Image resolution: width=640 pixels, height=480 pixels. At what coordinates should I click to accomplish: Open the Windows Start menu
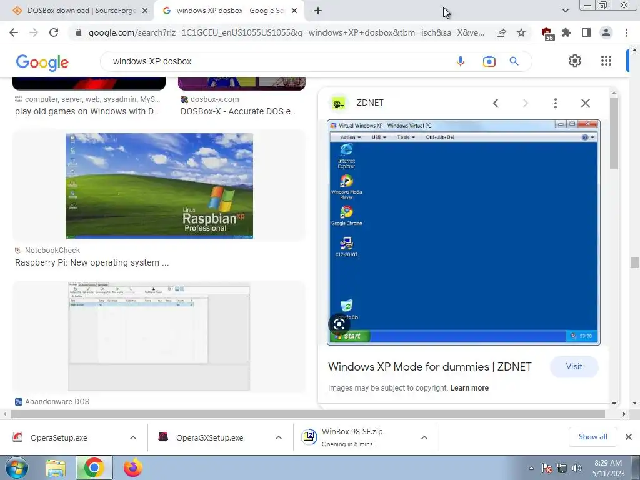point(17,467)
